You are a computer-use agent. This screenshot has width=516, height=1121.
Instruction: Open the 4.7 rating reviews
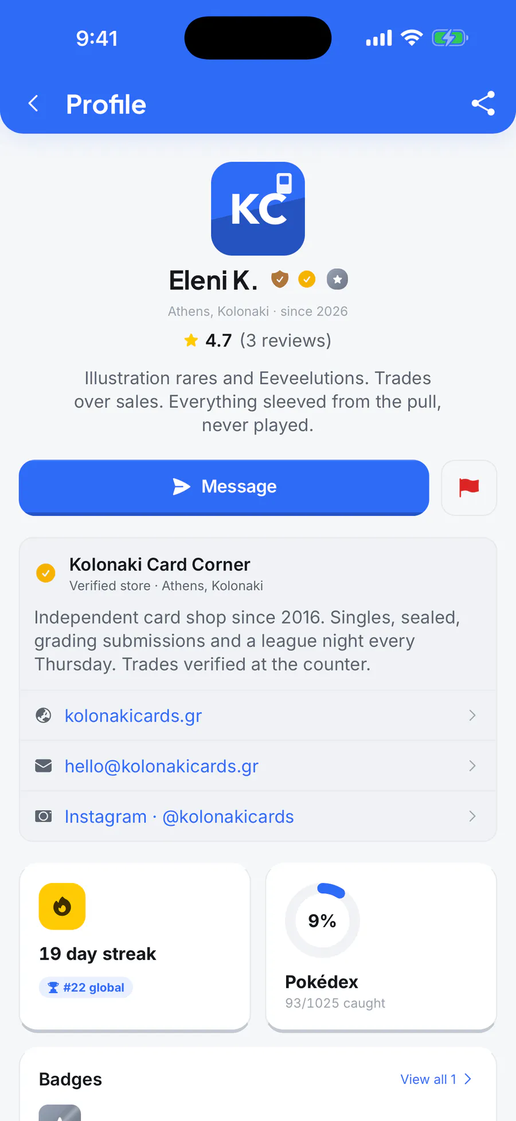257,341
